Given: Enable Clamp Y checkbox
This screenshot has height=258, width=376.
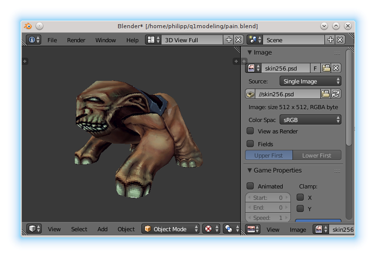Looking at the screenshot, I should click(300, 209).
